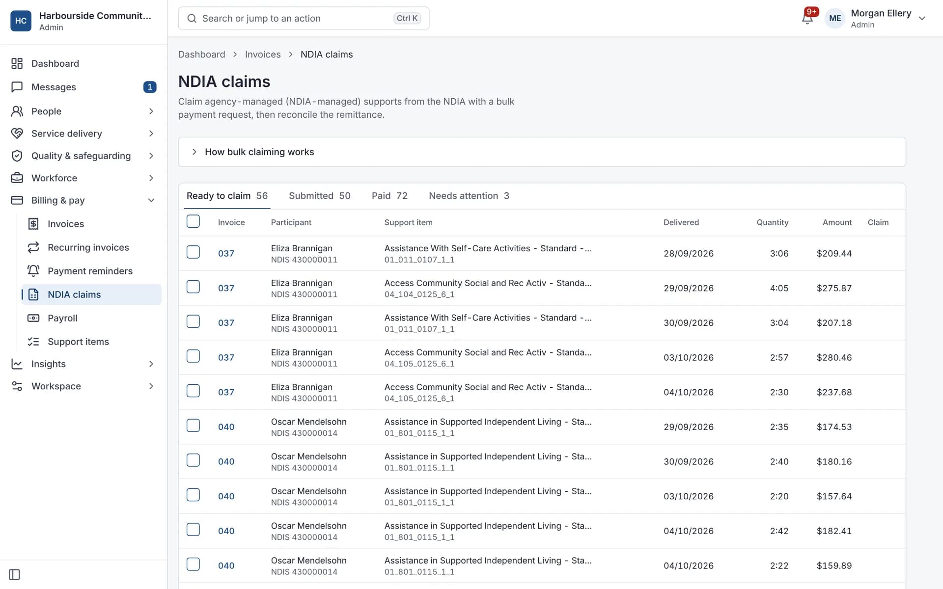This screenshot has height=589, width=943.
Task: Click the Support items checklist icon
Action: point(33,342)
